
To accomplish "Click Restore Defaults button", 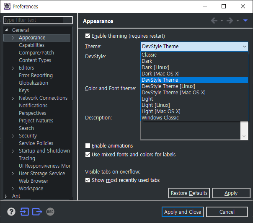I will click(189, 193).
